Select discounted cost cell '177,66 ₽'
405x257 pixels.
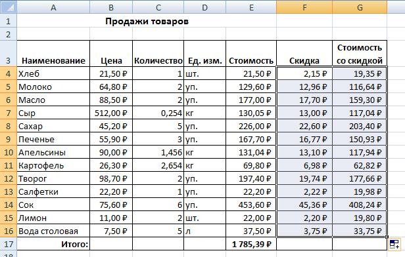pyautogui.click(x=360, y=178)
